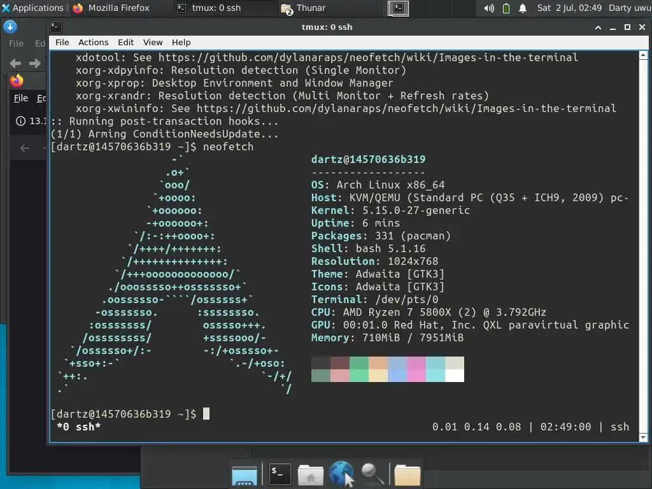This screenshot has height=489, width=652.
Task: Open the Applications menu in the top panel
Action: 34,8
